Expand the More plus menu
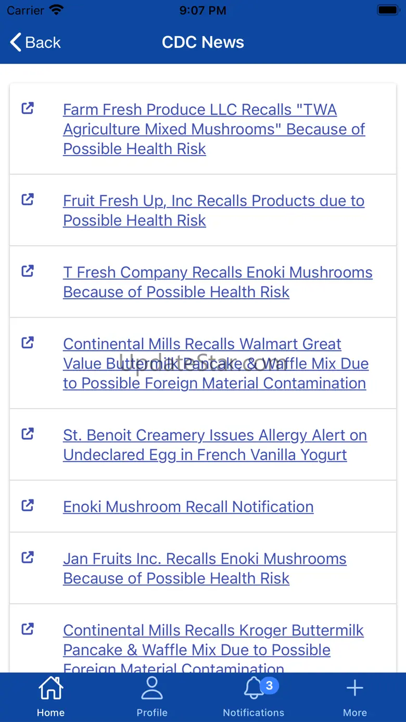 click(355, 696)
